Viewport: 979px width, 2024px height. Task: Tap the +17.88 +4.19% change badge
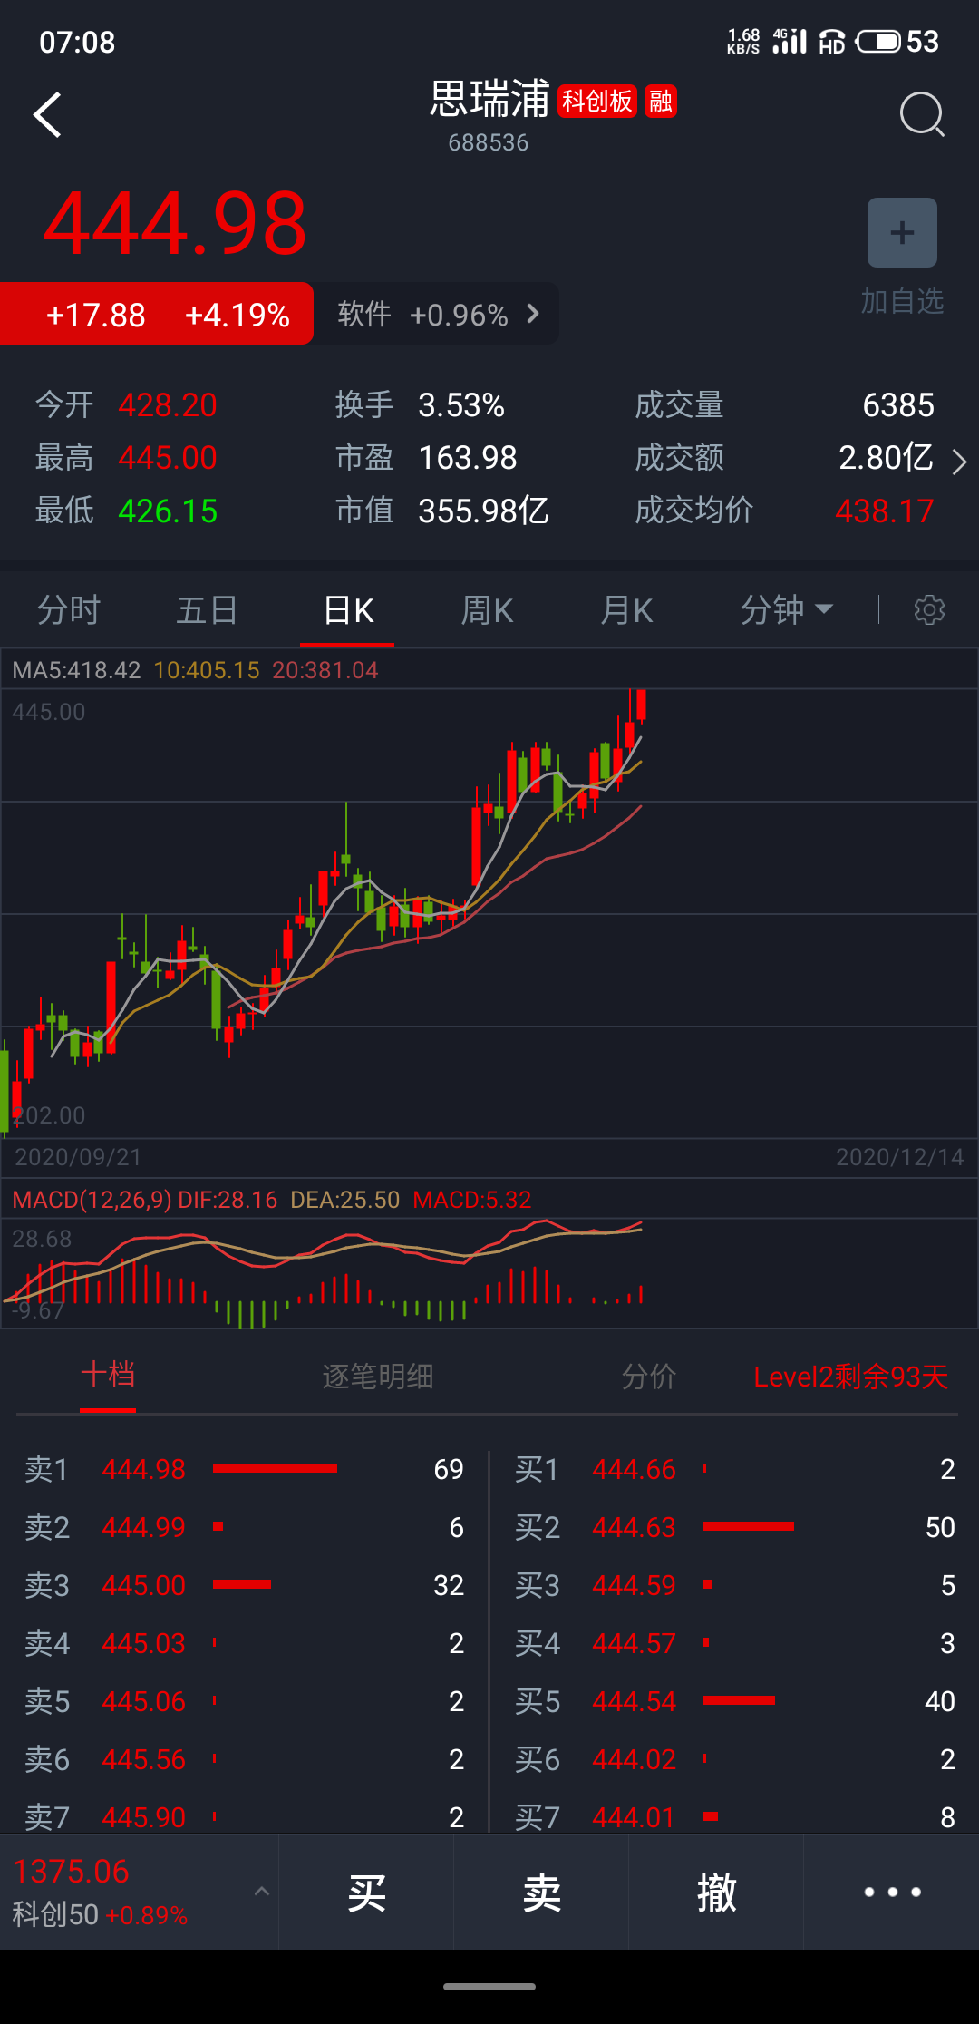click(157, 314)
